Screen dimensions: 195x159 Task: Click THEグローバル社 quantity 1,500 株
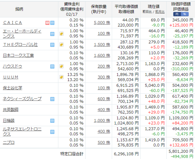102,45
